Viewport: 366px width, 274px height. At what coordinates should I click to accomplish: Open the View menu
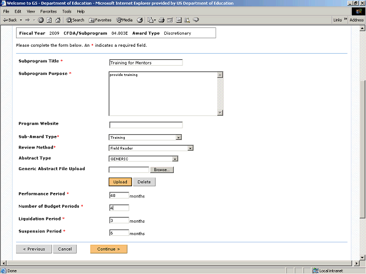(x=31, y=11)
